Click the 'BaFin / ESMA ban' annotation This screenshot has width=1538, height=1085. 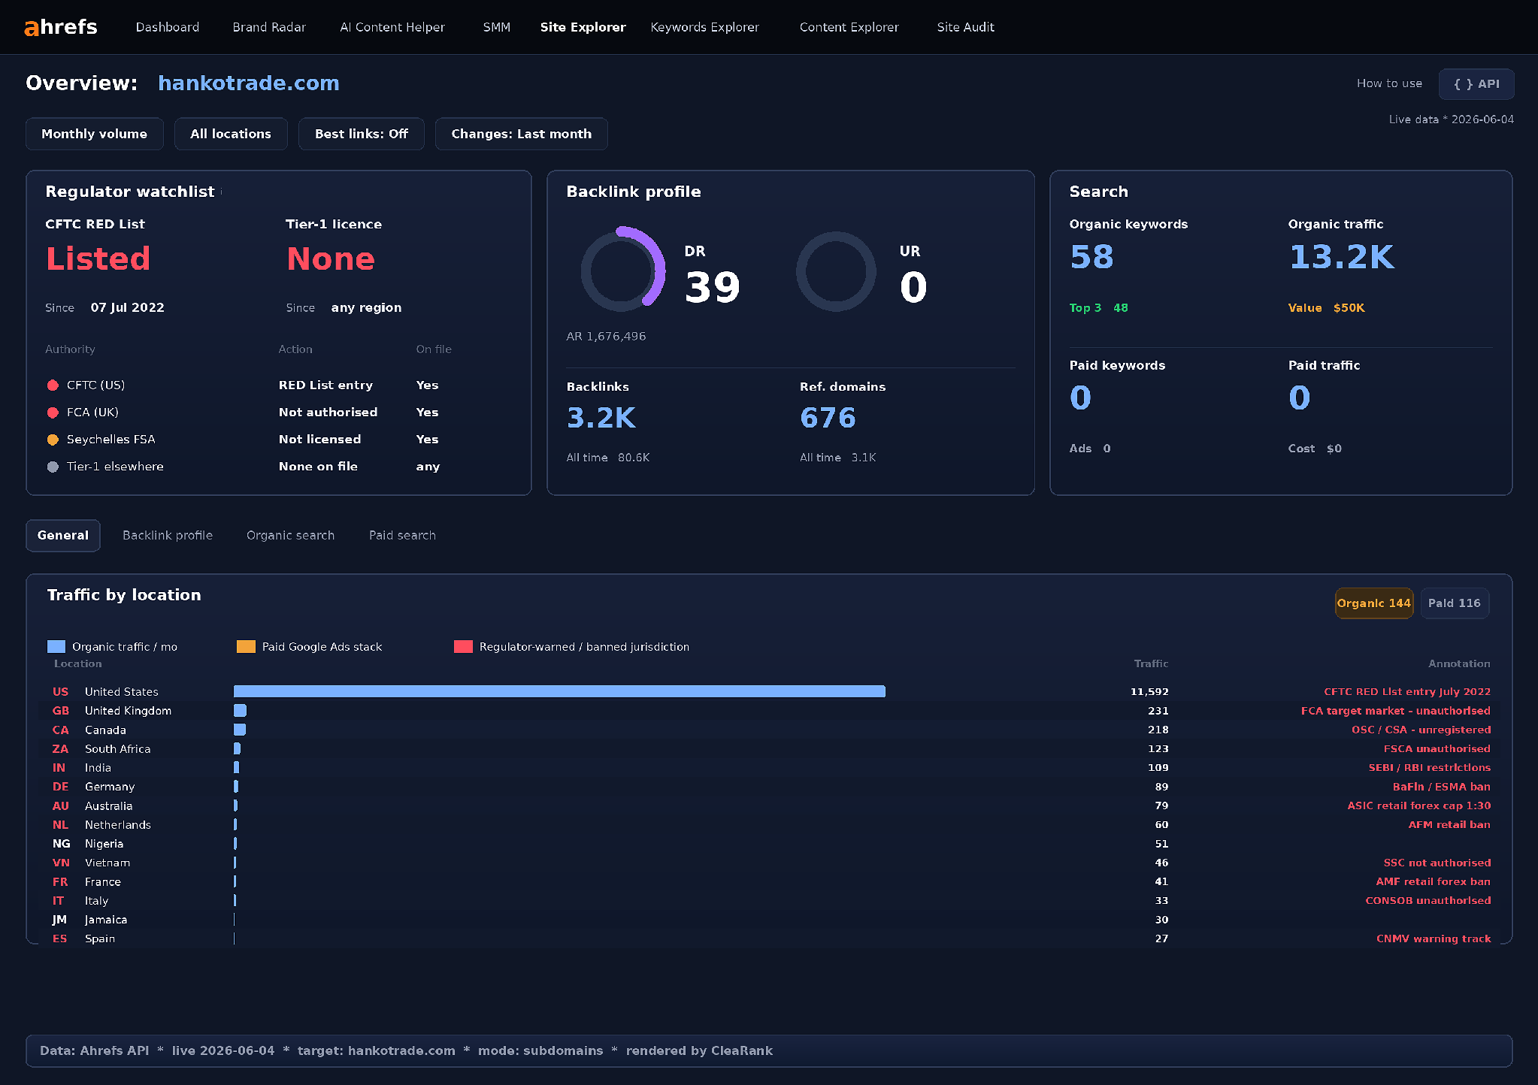click(1442, 787)
